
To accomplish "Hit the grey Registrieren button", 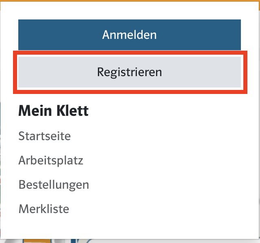I will pyautogui.click(x=129, y=72).
